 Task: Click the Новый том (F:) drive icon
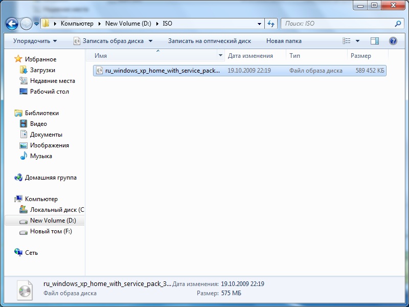coord(24,232)
